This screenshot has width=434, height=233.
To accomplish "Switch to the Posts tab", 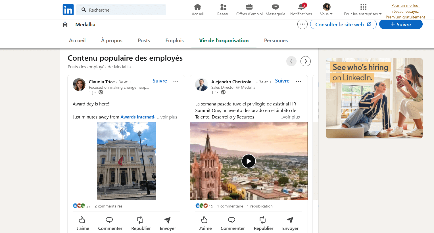I will (144, 41).
